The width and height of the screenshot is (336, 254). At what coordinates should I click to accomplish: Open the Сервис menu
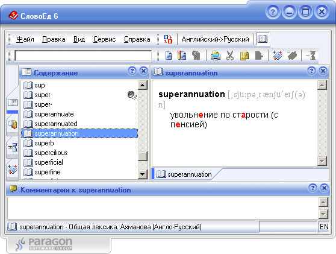point(104,39)
